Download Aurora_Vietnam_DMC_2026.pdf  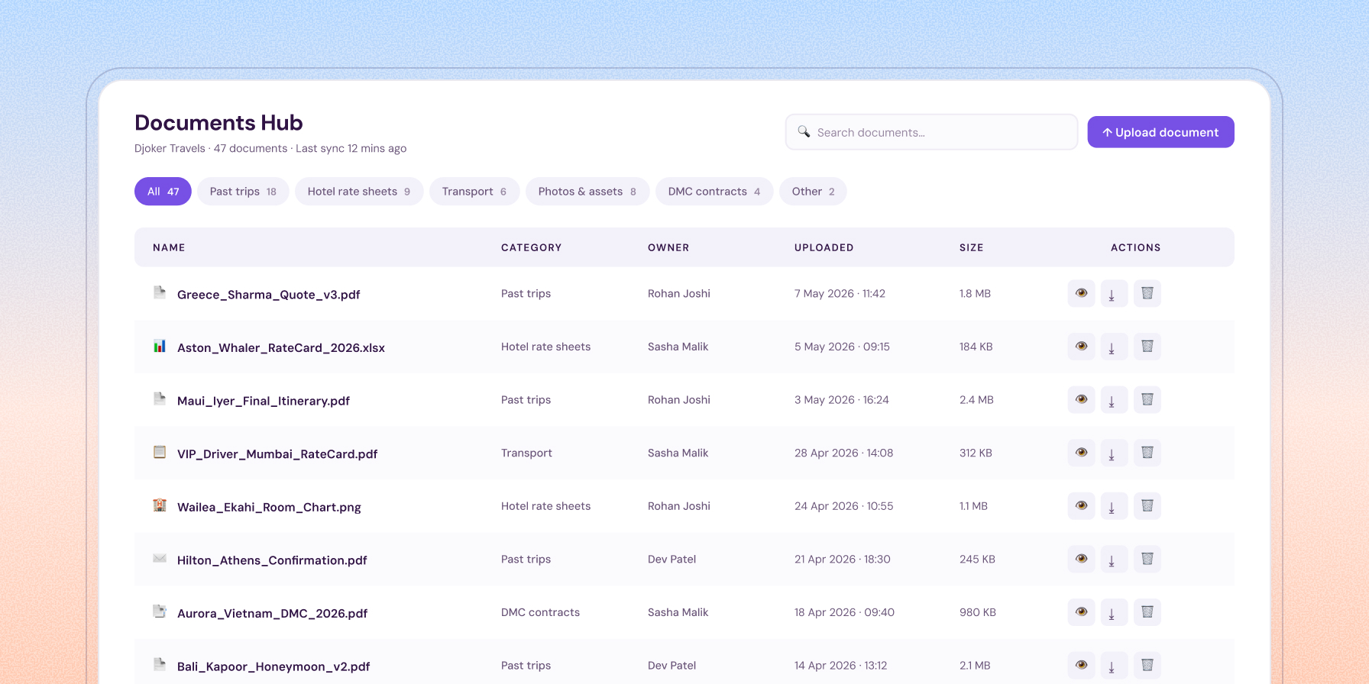[1114, 612]
